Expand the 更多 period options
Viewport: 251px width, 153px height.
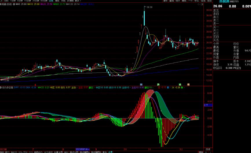78,1
